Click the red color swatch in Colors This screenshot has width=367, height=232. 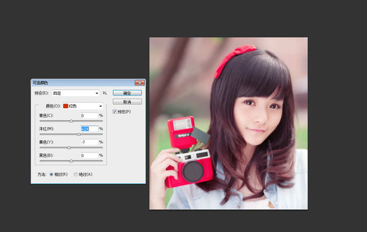pyautogui.click(x=66, y=106)
